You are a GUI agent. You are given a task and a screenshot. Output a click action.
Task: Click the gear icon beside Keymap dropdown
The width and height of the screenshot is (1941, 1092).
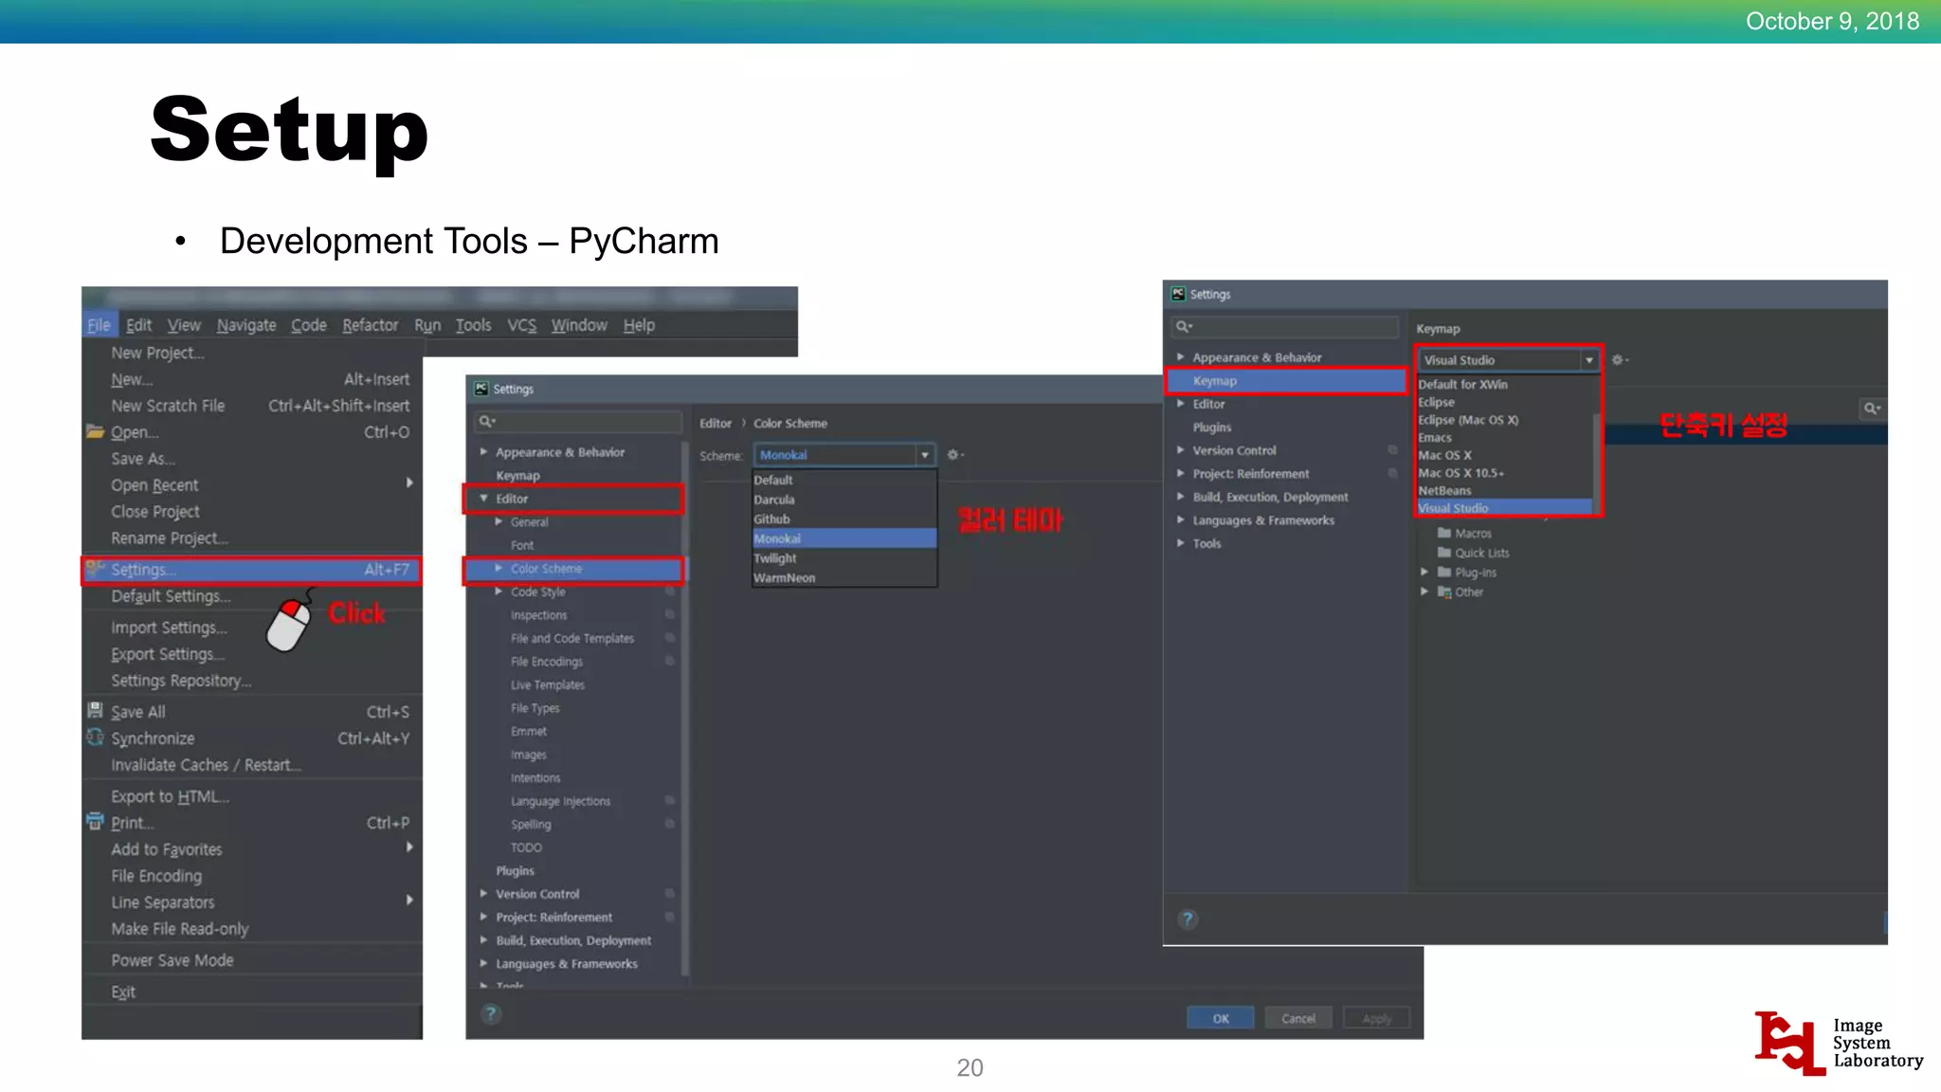1620,360
